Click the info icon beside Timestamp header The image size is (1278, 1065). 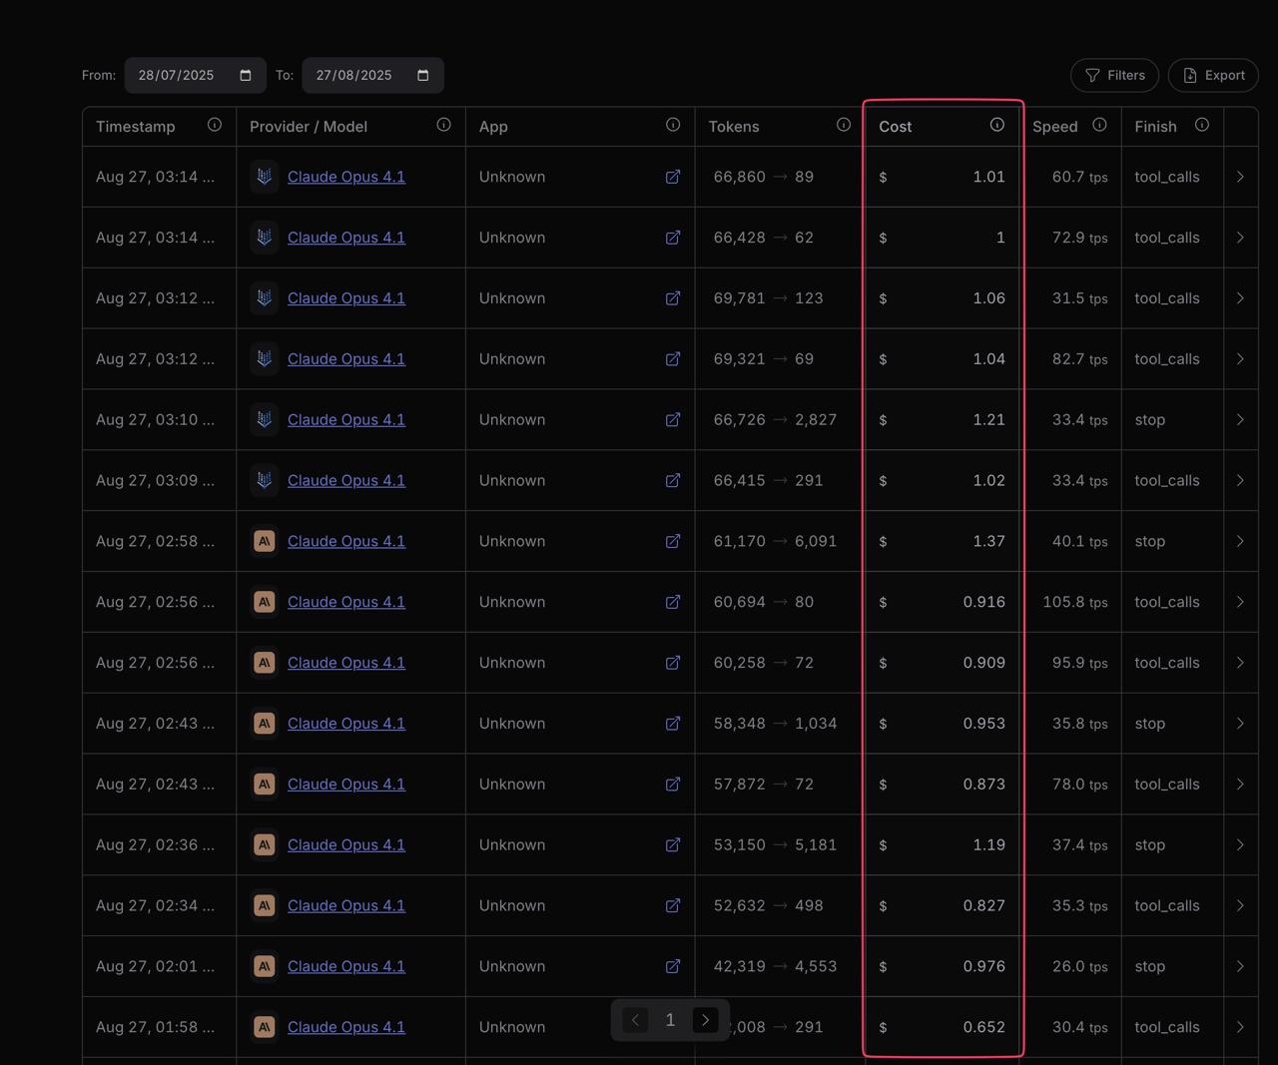tap(215, 125)
